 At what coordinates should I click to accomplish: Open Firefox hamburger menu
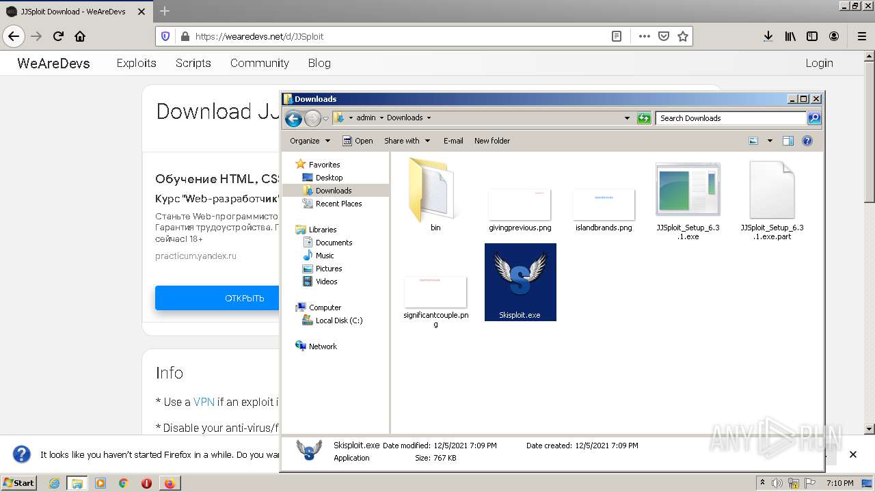861,36
